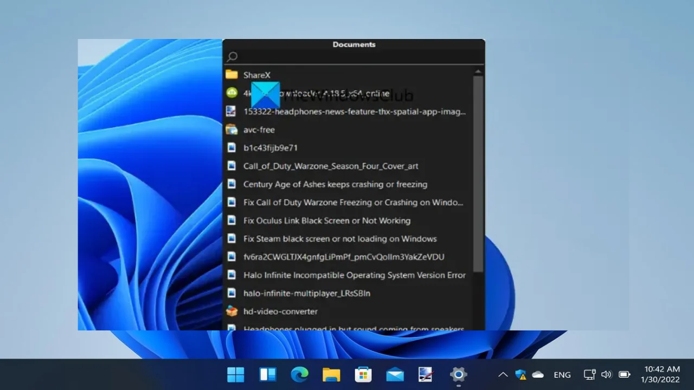694x390 pixels.
Task: Click the 4k downloader installer icon
Action: pyautogui.click(x=232, y=93)
